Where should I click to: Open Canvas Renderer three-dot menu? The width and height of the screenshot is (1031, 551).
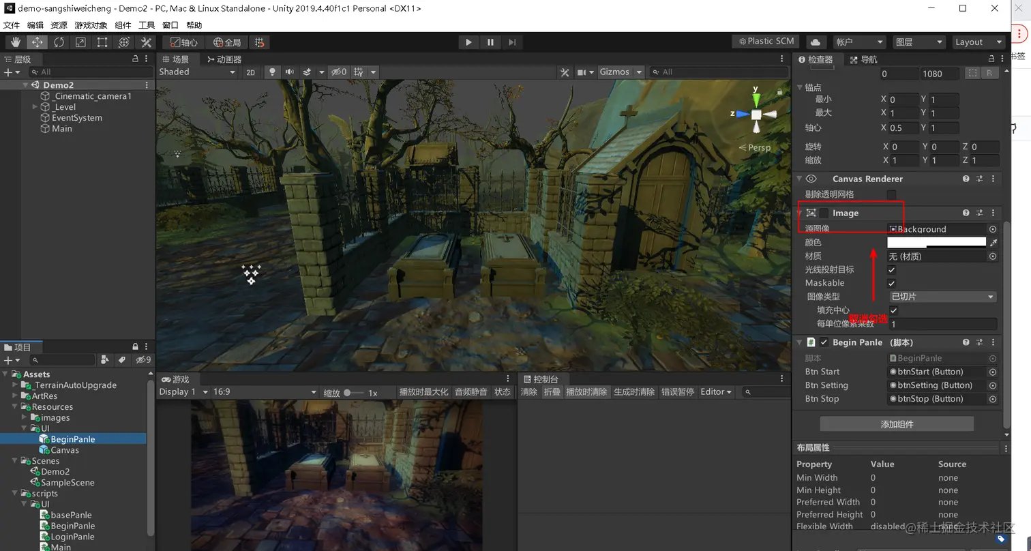point(993,179)
